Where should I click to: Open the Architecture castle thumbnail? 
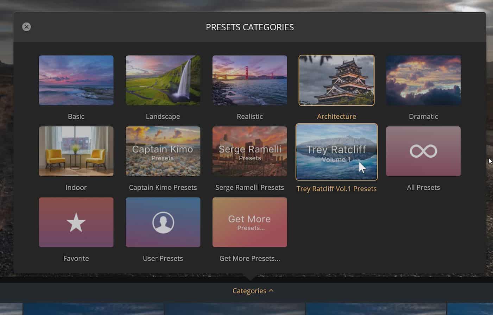tap(336, 80)
